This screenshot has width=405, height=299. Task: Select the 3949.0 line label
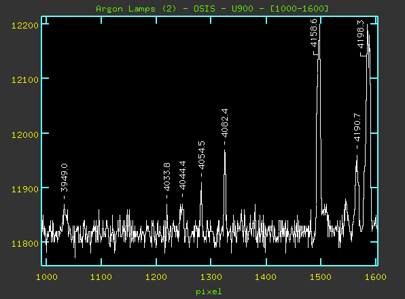pos(64,178)
